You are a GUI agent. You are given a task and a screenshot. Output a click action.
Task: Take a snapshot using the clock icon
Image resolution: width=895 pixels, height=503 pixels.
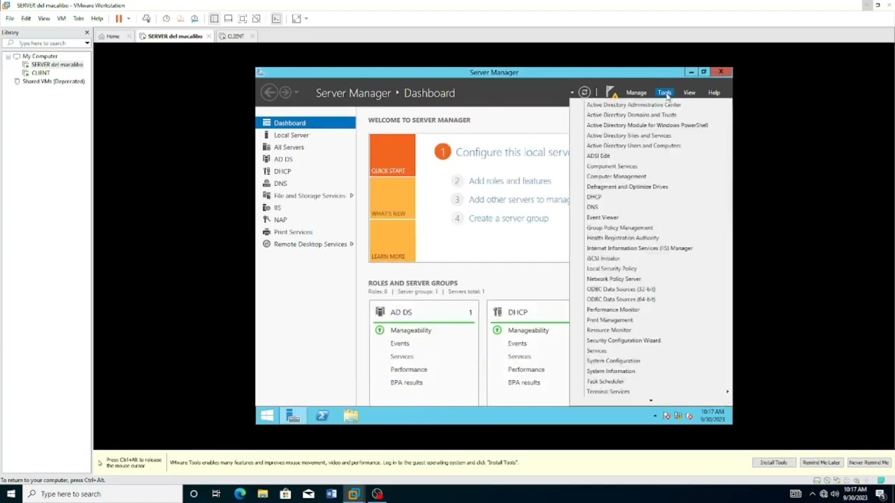click(166, 18)
